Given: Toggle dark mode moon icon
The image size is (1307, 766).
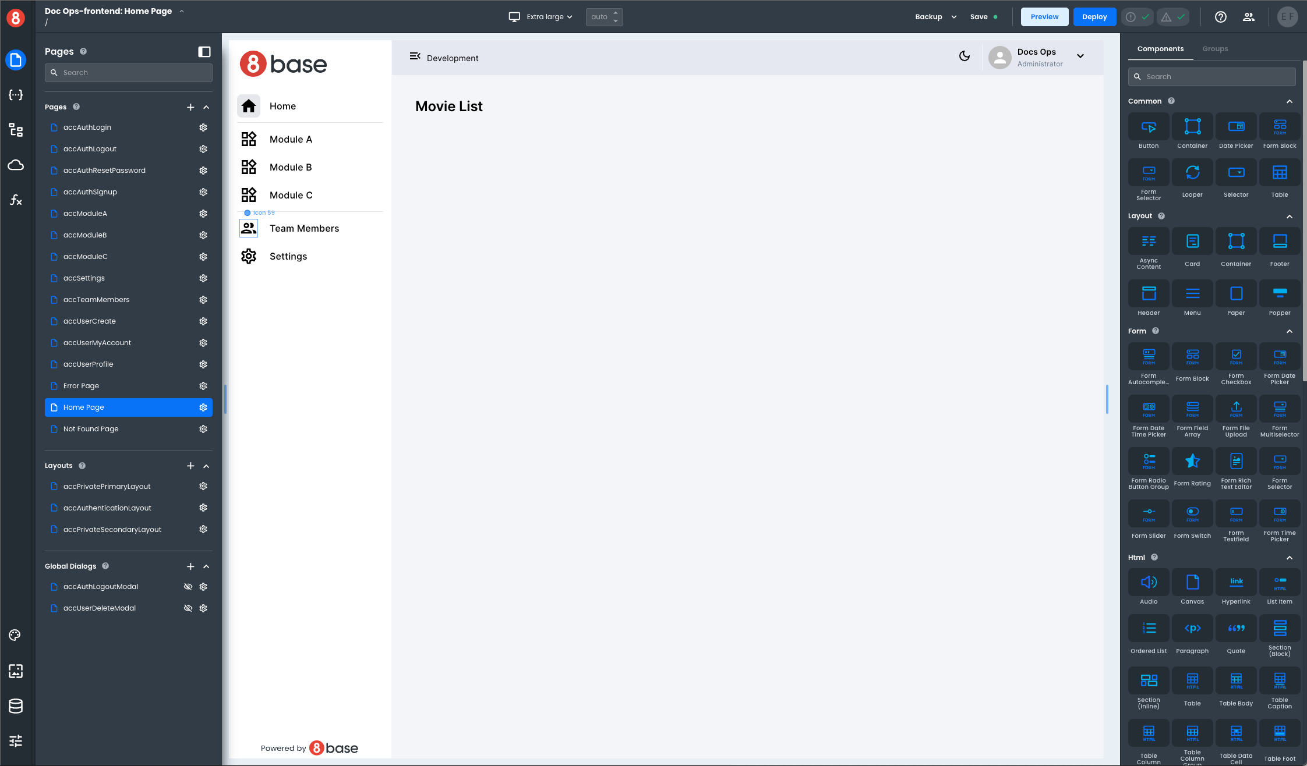Looking at the screenshot, I should click(965, 56).
